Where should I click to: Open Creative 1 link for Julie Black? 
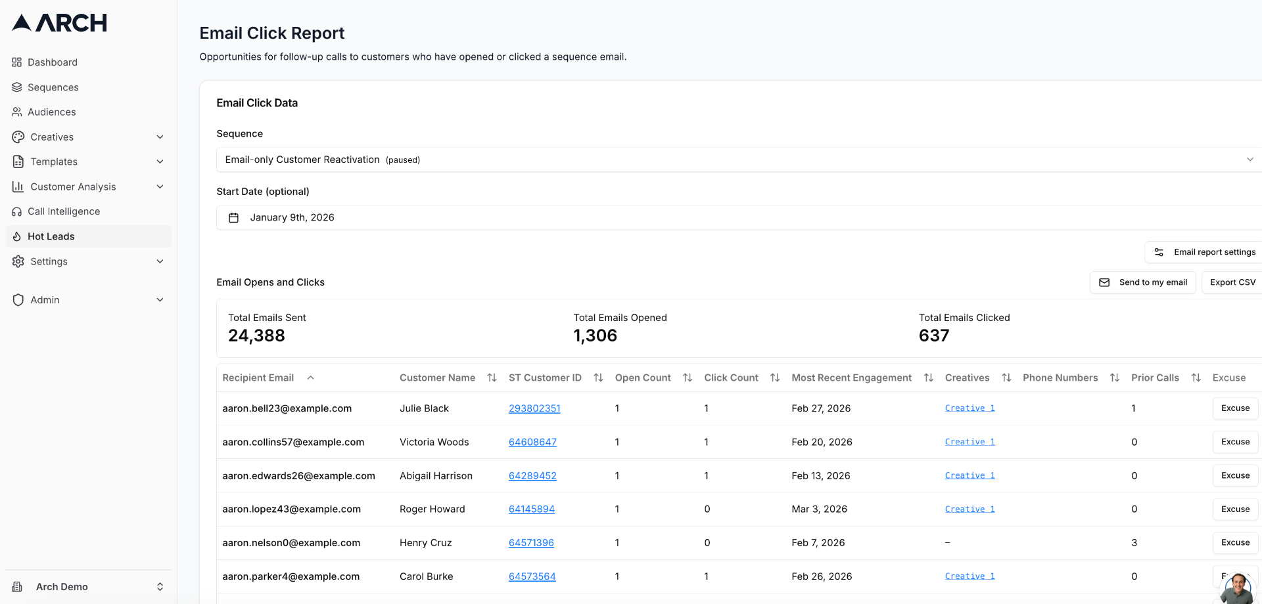click(x=970, y=408)
